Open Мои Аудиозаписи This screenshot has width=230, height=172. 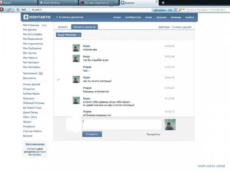coord(33,44)
